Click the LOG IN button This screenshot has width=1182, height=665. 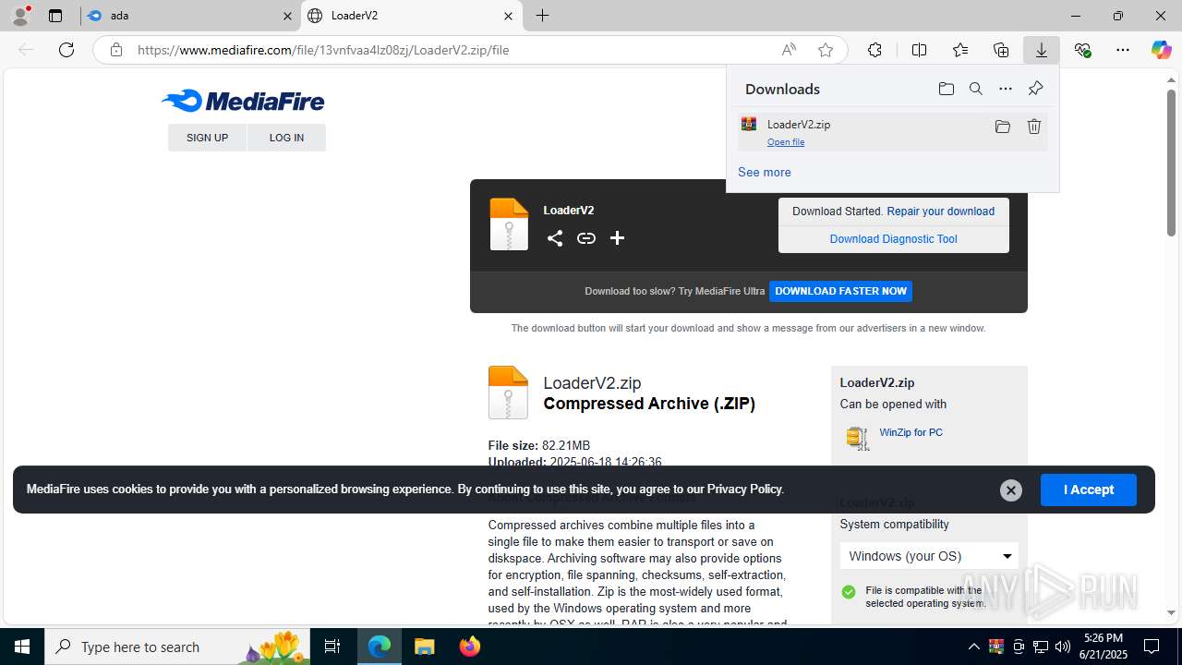[286, 138]
